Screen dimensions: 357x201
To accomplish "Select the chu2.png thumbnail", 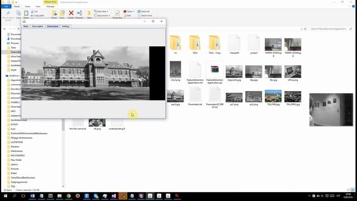I will 175,69.
